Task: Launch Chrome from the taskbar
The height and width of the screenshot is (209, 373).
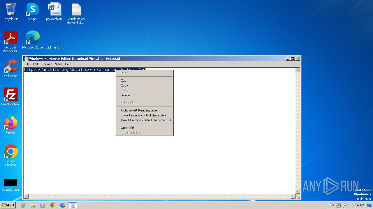Action: click(53, 205)
